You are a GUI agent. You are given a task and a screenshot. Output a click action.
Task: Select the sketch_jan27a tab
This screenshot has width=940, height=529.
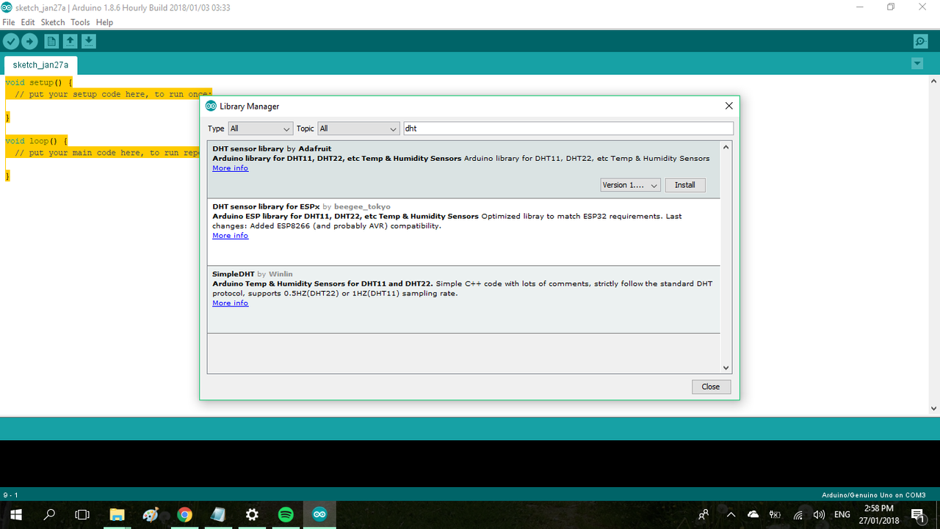pyautogui.click(x=40, y=65)
